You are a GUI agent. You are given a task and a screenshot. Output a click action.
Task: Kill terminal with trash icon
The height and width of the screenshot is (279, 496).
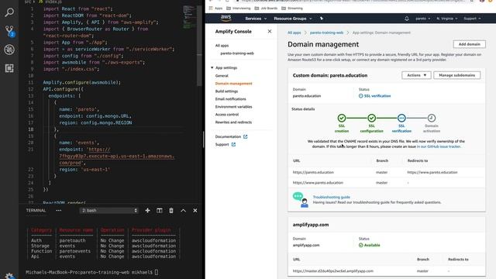tap(171, 210)
